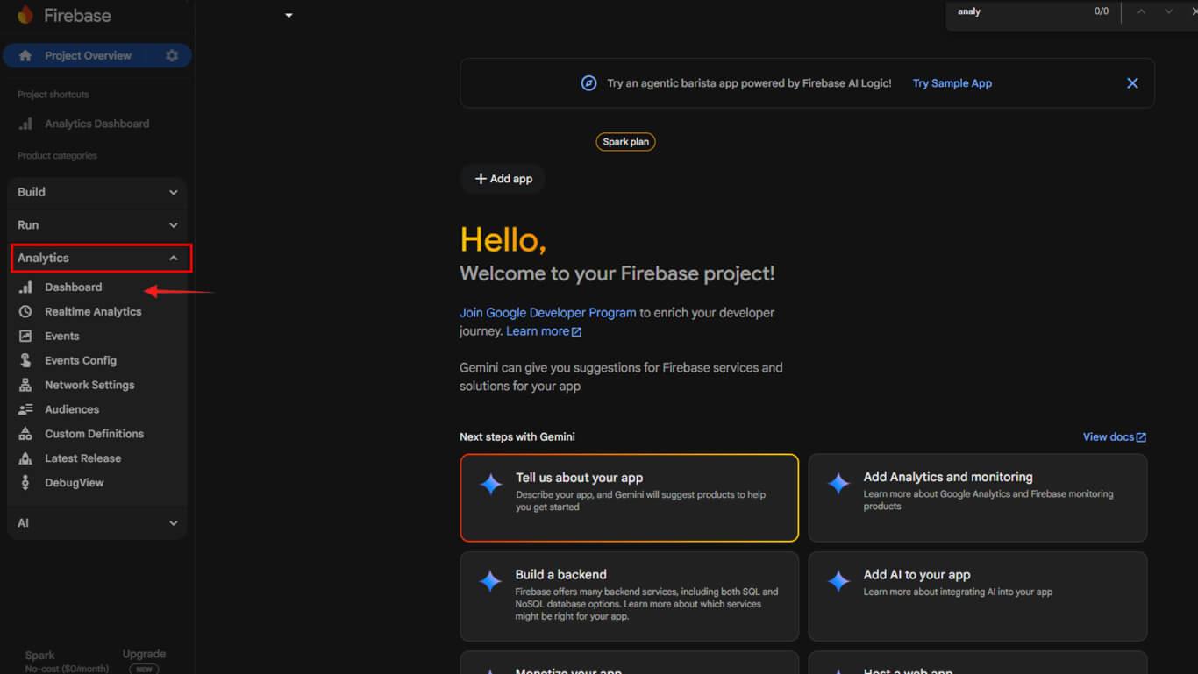This screenshot has width=1198, height=674.
Task: Open the project selector dropdown arrow
Action: (289, 16)
